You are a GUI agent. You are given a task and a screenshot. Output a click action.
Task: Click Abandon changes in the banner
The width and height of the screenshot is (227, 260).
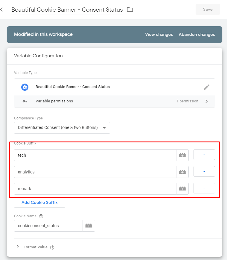[x=197, y=35]
